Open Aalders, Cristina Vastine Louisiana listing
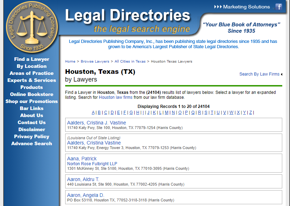 pyautogui.click(x=94, y=143)
